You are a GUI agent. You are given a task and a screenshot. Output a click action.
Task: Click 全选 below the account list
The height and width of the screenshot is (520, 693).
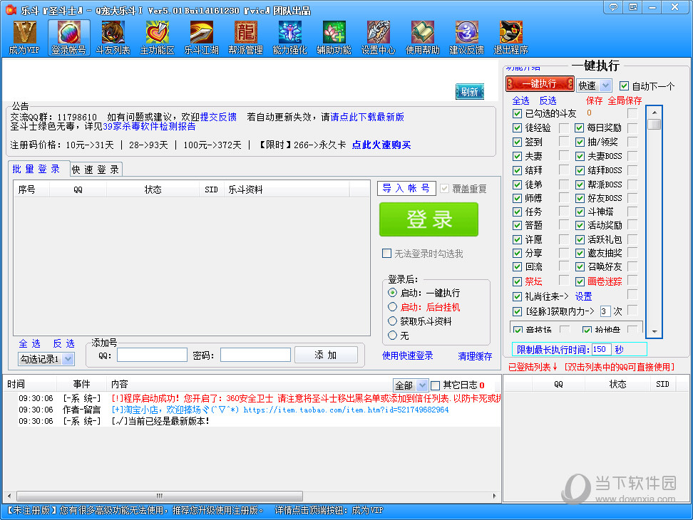coord(30,343)
